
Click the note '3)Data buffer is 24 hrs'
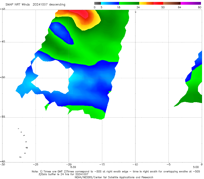[x=63, y=174]
